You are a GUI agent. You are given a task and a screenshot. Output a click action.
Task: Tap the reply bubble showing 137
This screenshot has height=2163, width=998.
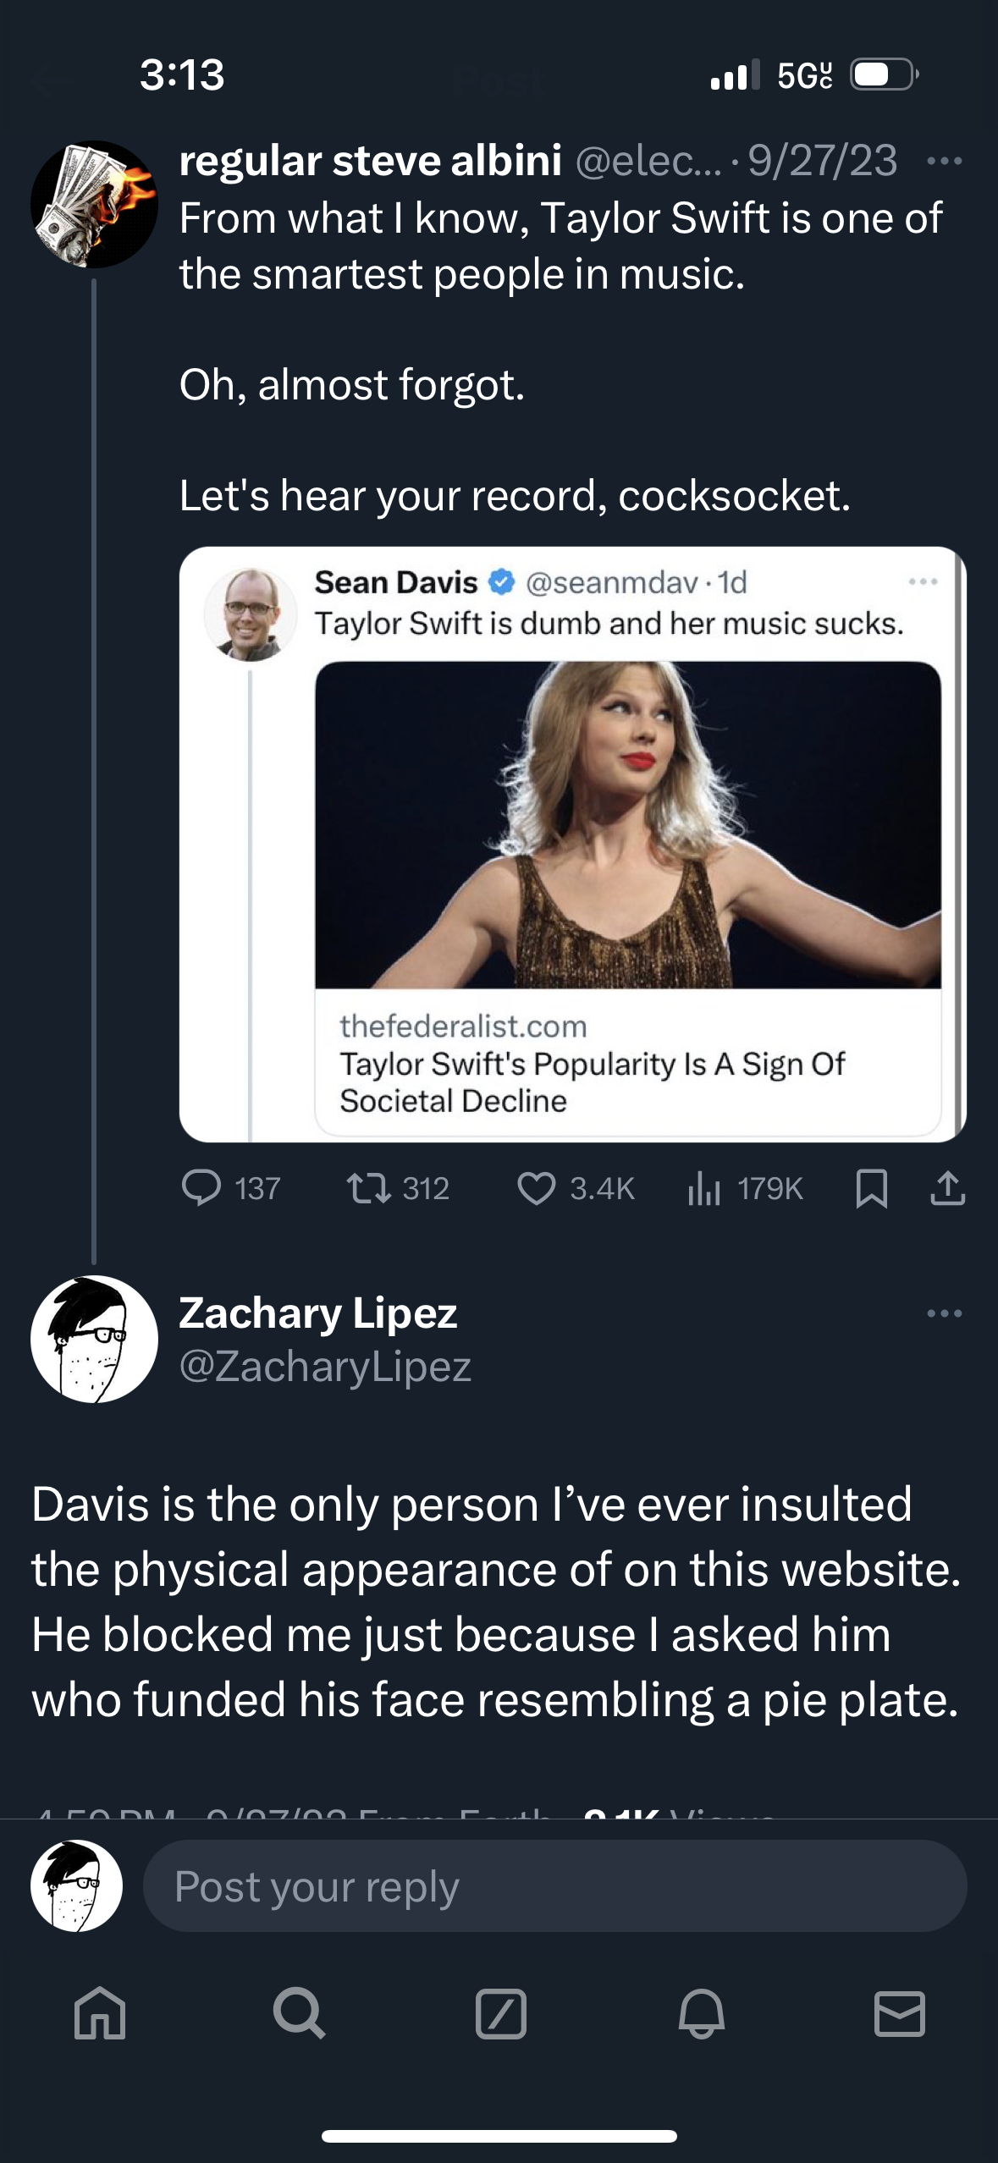[201, 1187]
